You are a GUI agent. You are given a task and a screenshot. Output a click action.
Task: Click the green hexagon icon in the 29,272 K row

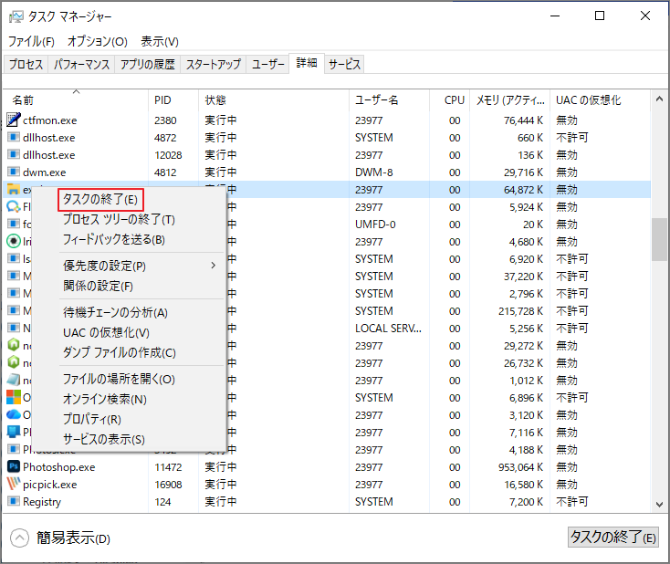pyautogui.click(x=14, y=345)
